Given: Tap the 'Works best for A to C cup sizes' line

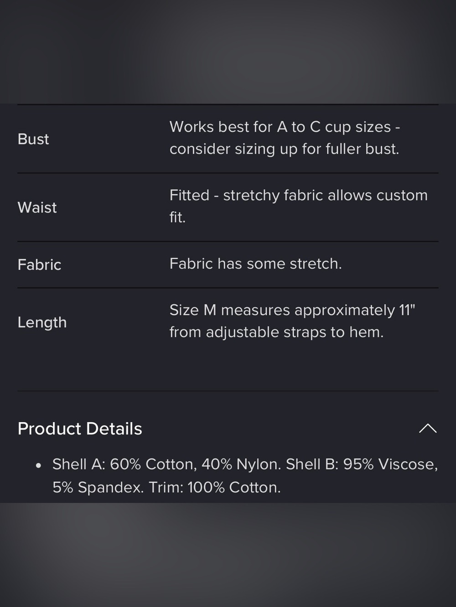Looking at the screenshot, I should click(x=280, y=127).
